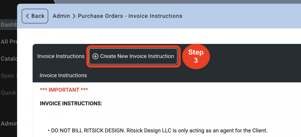Click the Invoice Instructions panel title
The height and width of the screenshot is (137, 301).
[61, 56]
